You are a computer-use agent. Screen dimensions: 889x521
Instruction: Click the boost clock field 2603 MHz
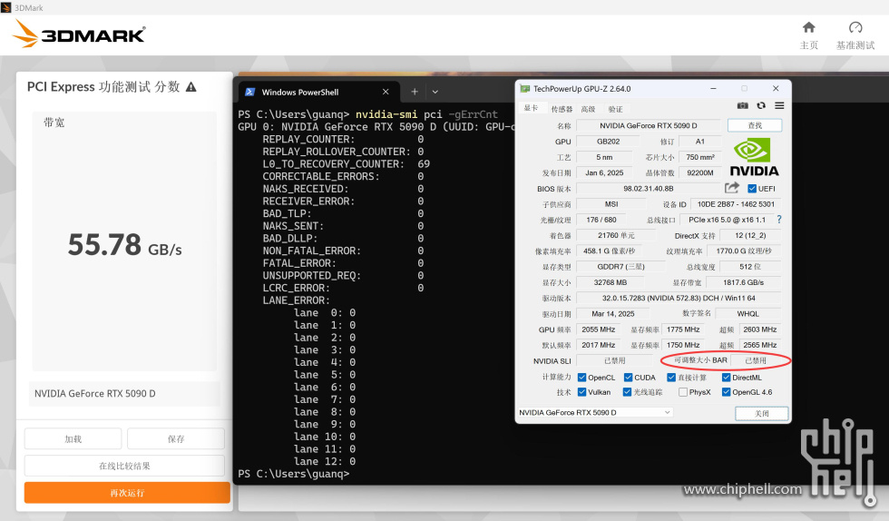coord(760,329)
